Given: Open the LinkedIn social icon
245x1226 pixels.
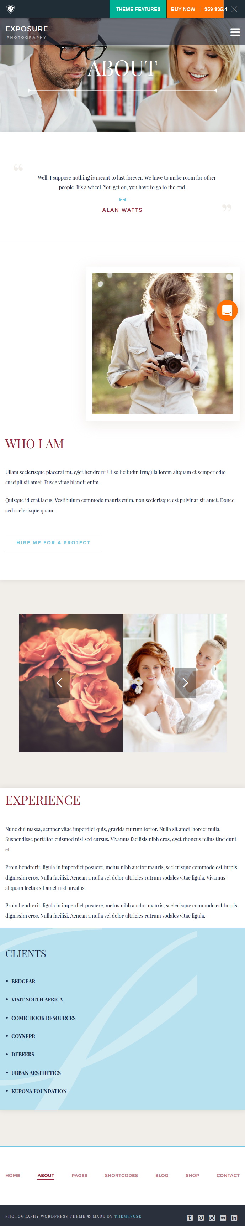Looking at the screenshot, I should 234,1217.
